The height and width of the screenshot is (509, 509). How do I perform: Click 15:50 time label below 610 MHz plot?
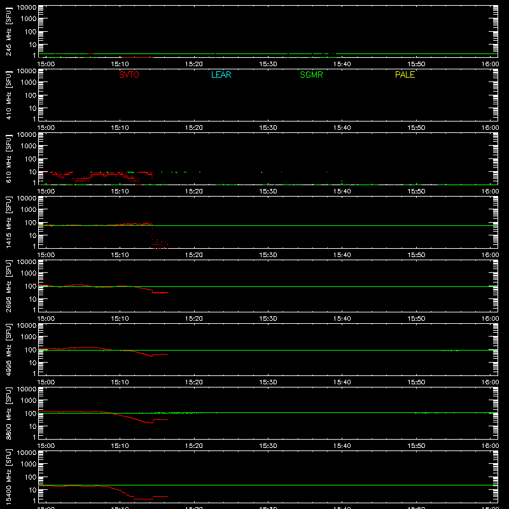[416, 192]
